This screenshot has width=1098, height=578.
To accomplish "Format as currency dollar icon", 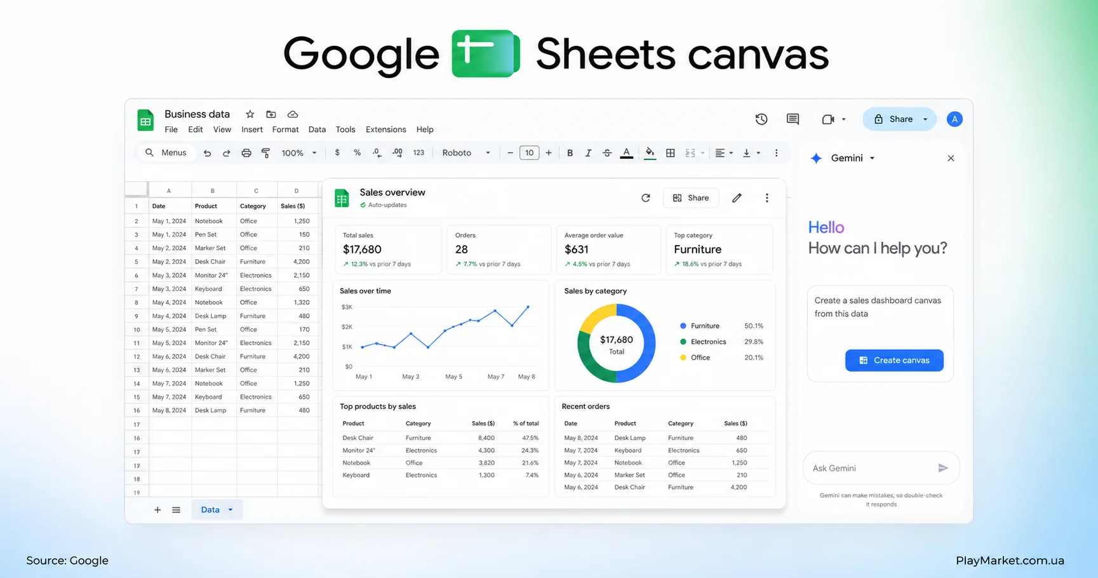I will (x=337, y=153).
